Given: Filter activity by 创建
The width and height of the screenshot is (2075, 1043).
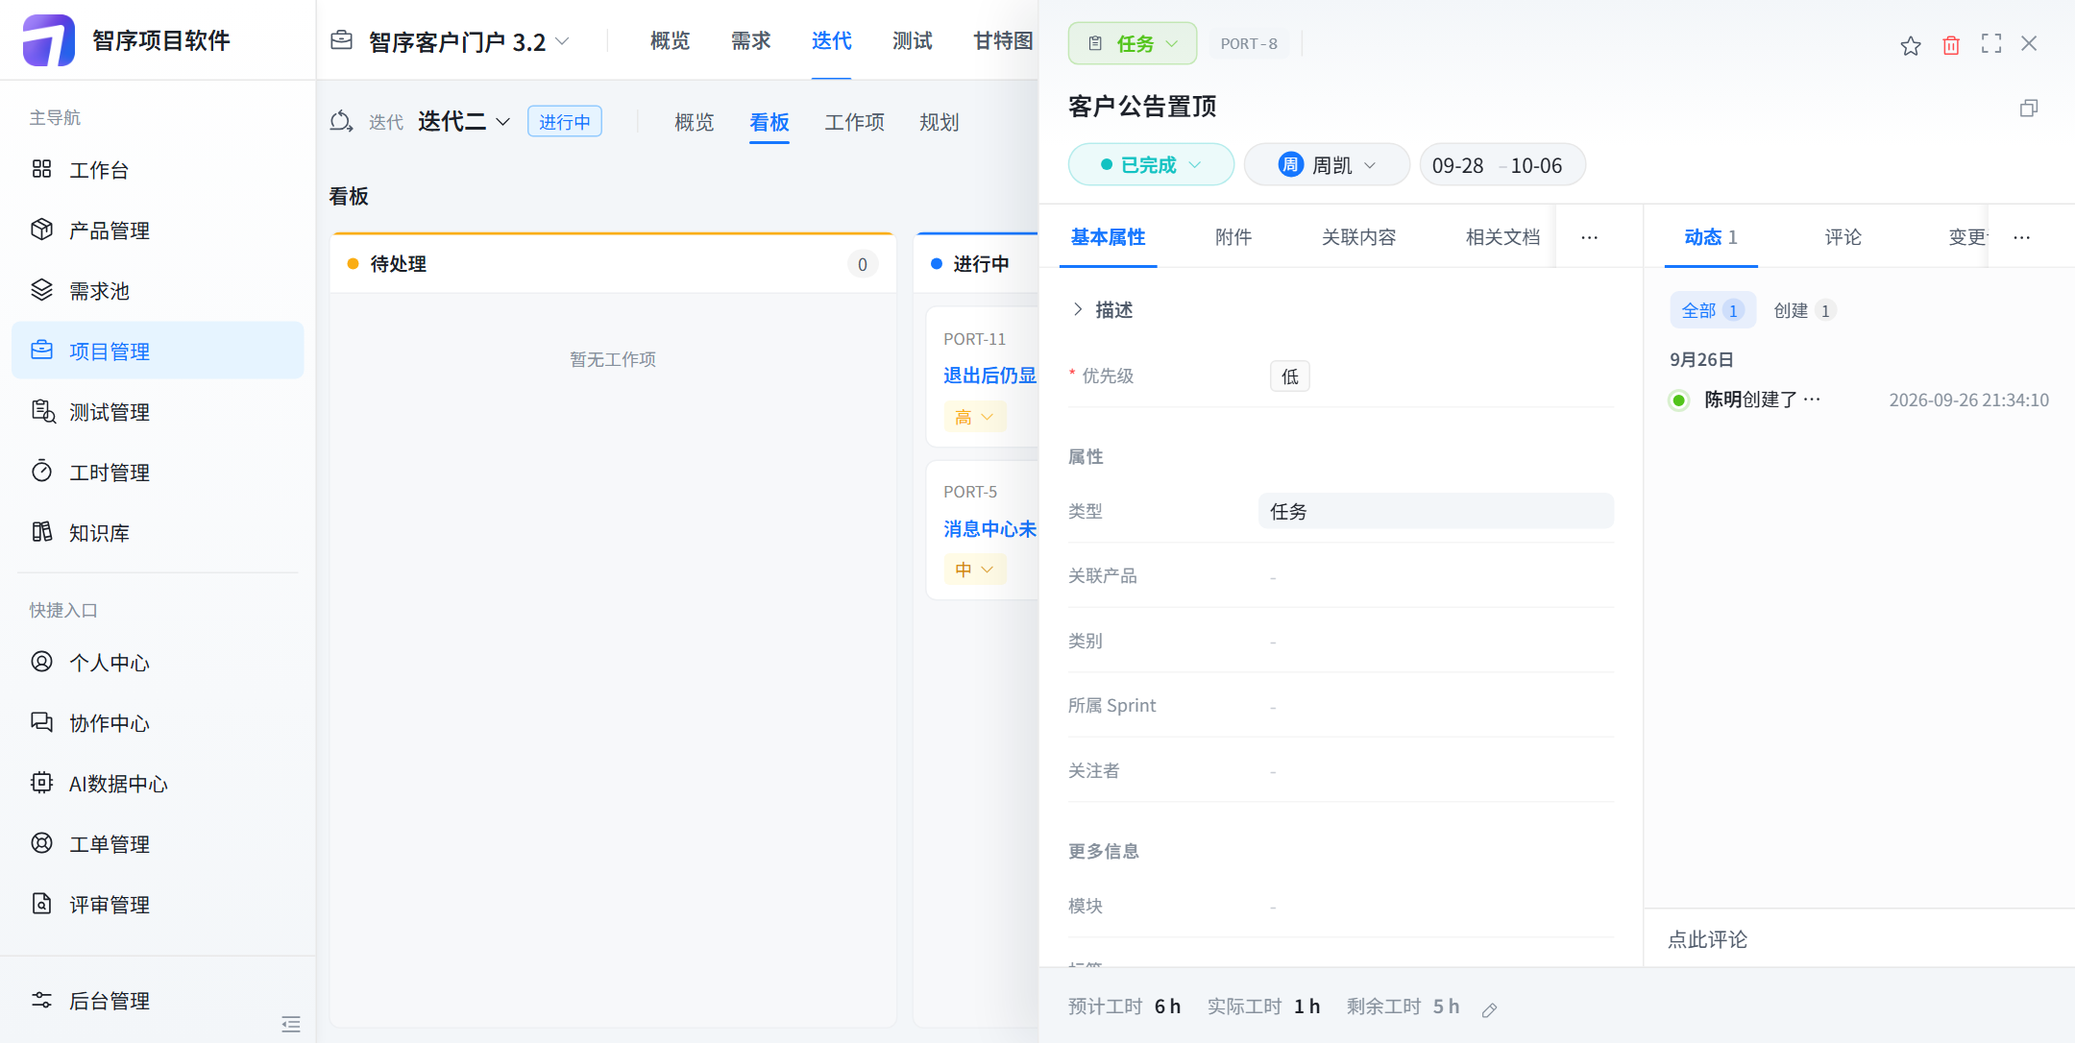Looking at the screenshot, I should coord(1804,310).
